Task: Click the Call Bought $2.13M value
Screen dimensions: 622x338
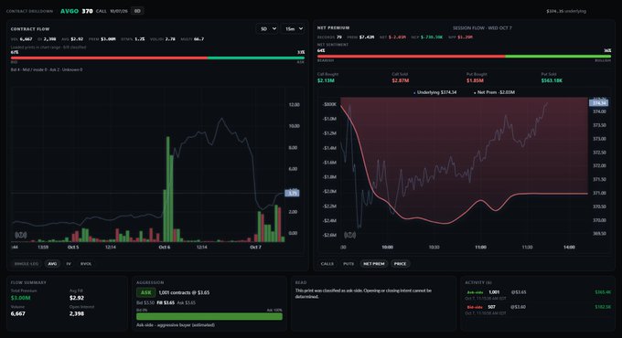Action: click(x=326, y=80)
